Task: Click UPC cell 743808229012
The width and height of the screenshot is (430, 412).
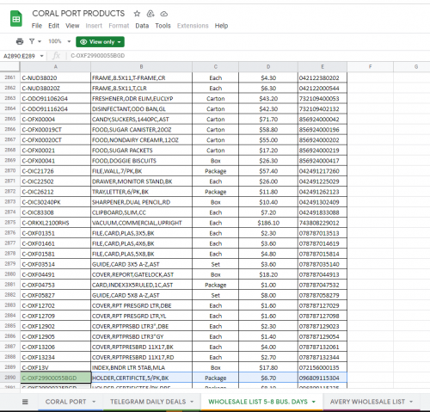Action: pos(322,223)
